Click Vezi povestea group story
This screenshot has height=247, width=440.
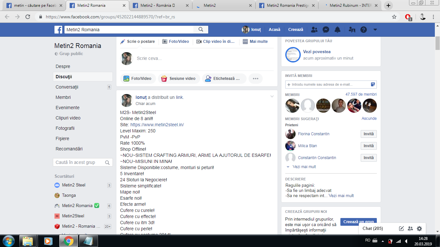(x=317, y=52)
